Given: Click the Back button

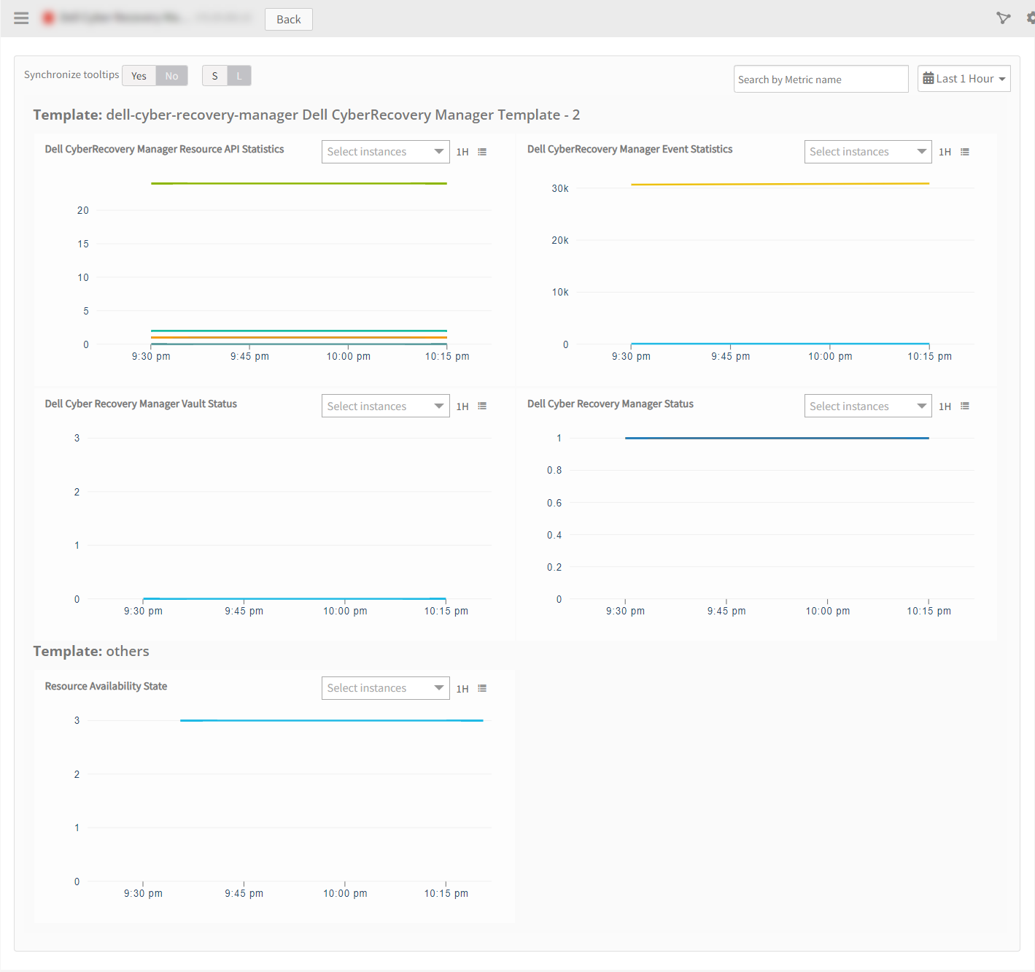Looking at the screenshot, I should tap(289, 19).
